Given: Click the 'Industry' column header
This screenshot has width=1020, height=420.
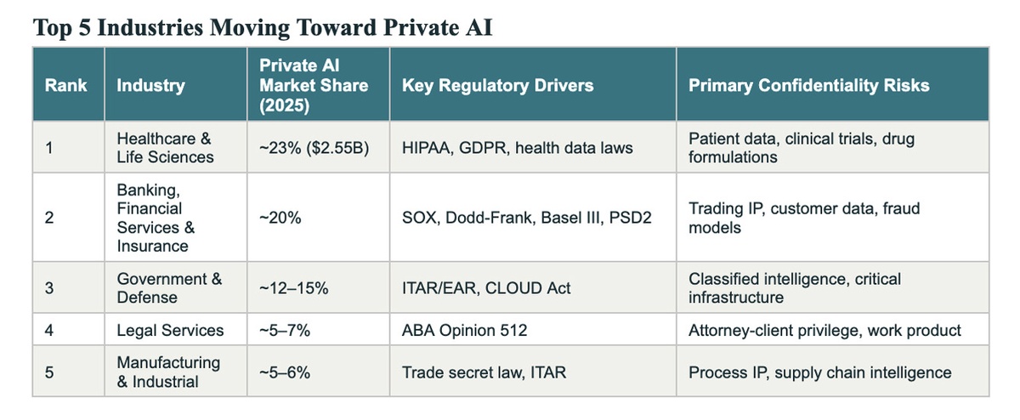Looking at the screenshot, I should [x=150, y=85].
